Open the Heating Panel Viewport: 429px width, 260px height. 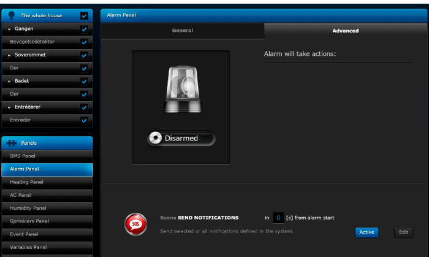tap(47, 182)
